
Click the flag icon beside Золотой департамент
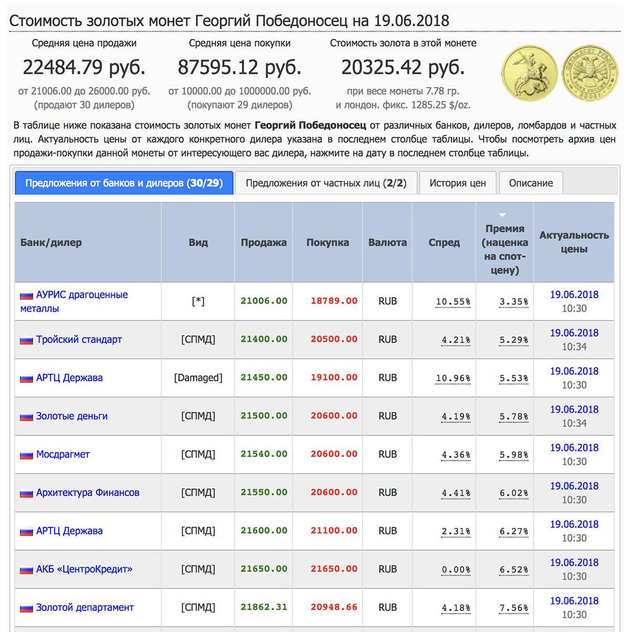26,608
